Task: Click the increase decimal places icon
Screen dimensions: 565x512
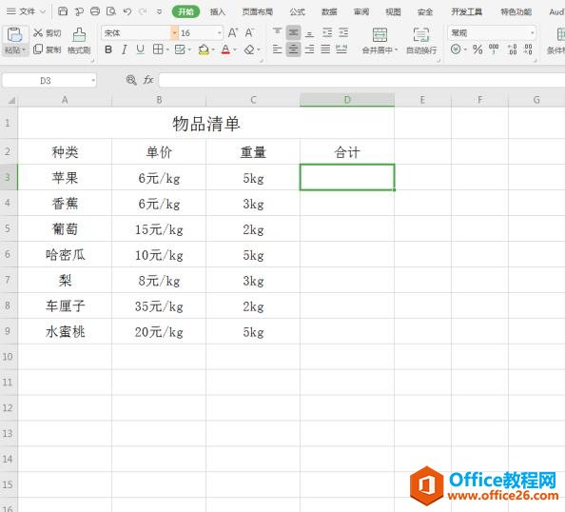Action: click(x=512, y=49)
